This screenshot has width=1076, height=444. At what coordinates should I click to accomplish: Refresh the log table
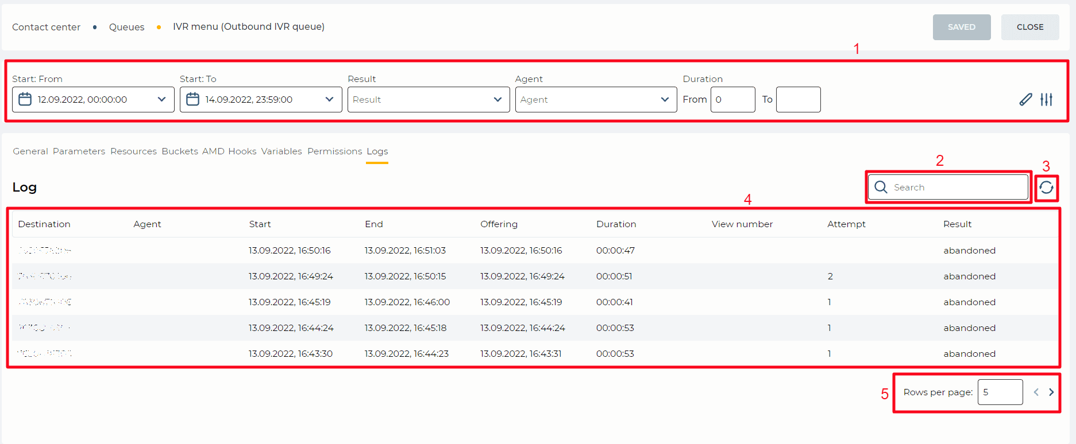[x=1046, y=188]
